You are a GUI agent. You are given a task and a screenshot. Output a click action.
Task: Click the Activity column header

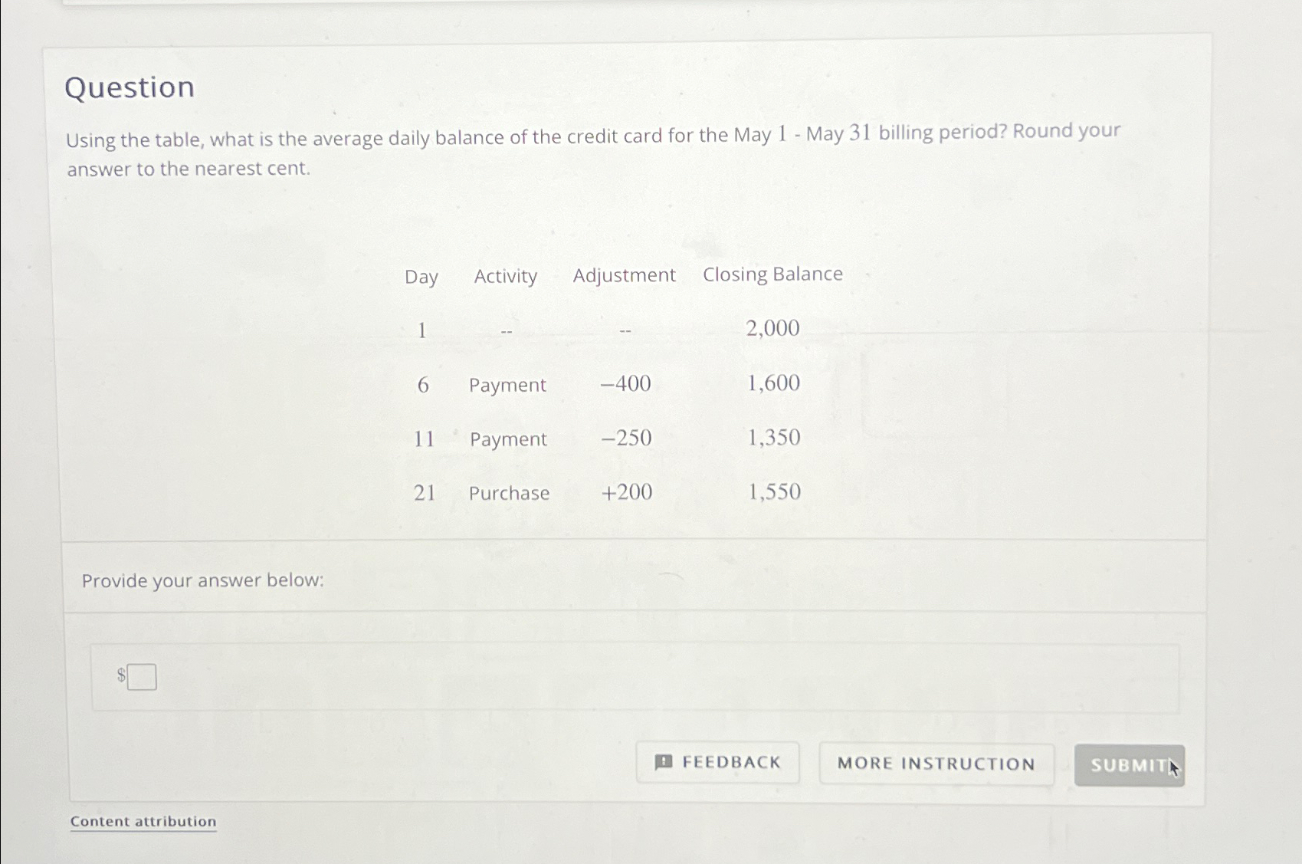(x=505, y=277)
